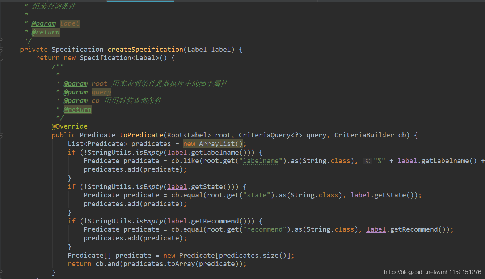485x279 pixels.
Task: Click the @Override annotation
Action: [x=69, y=126]
